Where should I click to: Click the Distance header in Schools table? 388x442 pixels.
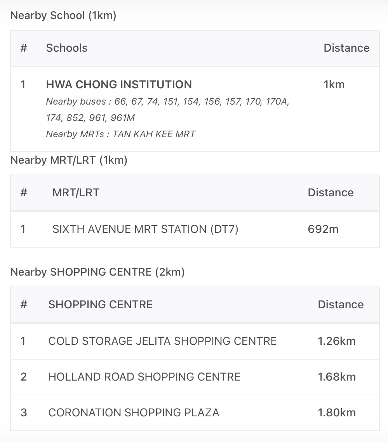click(x=346, y=48)
